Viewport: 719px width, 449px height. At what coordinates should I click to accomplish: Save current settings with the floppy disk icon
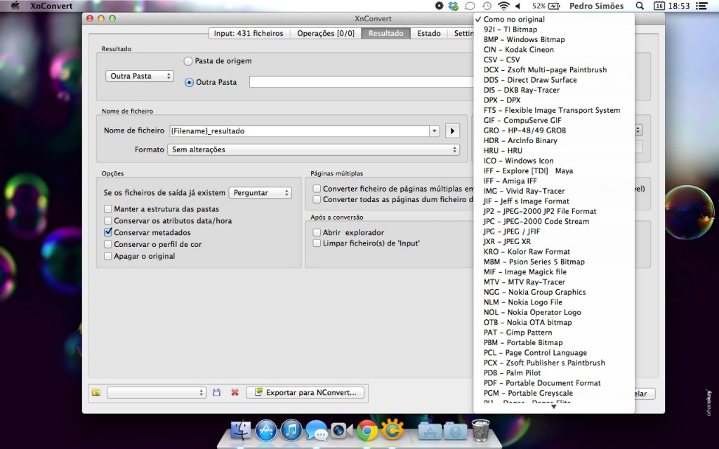coord(217,393)
